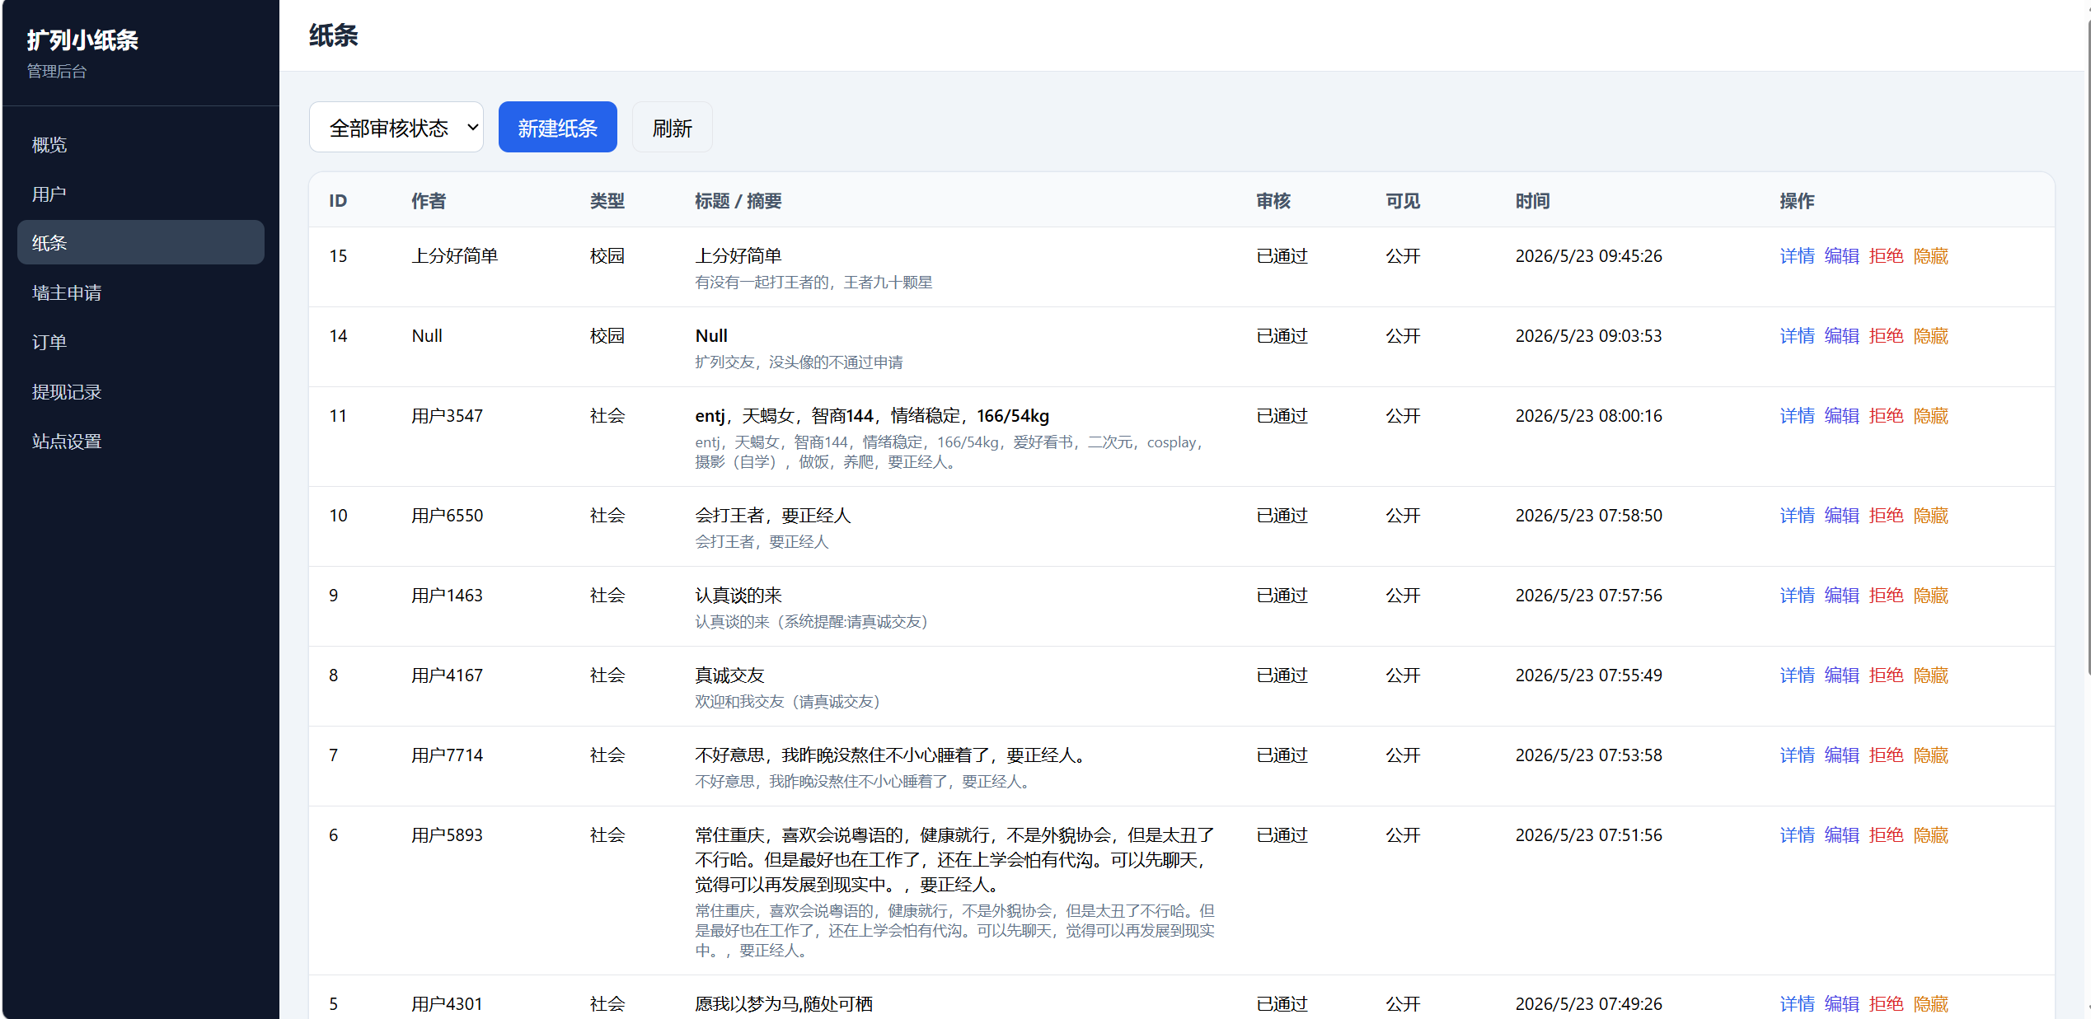2091x1019 pixels.
Task: Click the 时间 column header
Action: click(1532, 201)
